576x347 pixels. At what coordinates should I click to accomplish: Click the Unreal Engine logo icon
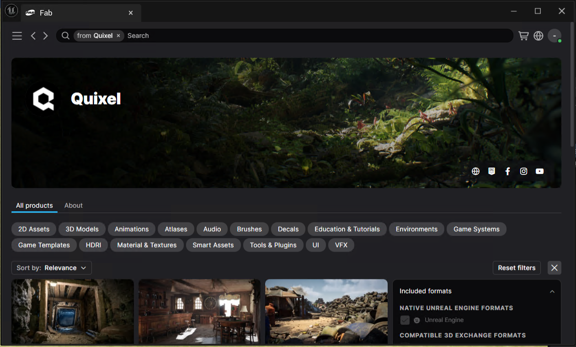[x=11, y=11]
